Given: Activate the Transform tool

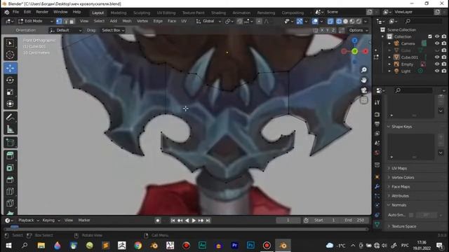Looking at the screenshot, I should point(10,104).
